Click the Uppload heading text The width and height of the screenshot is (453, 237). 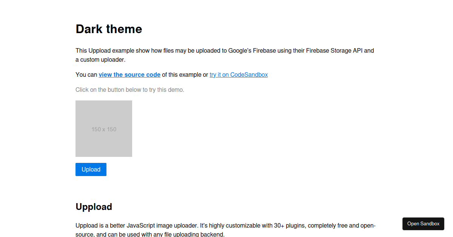pyautogui.click(x=94, y=207)
